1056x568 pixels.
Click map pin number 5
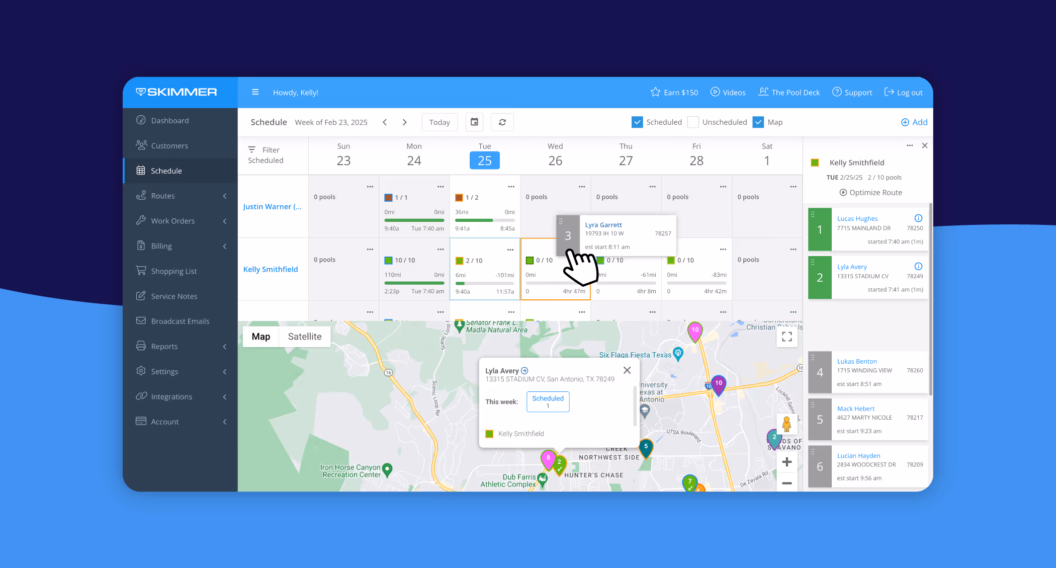point(646,447)
